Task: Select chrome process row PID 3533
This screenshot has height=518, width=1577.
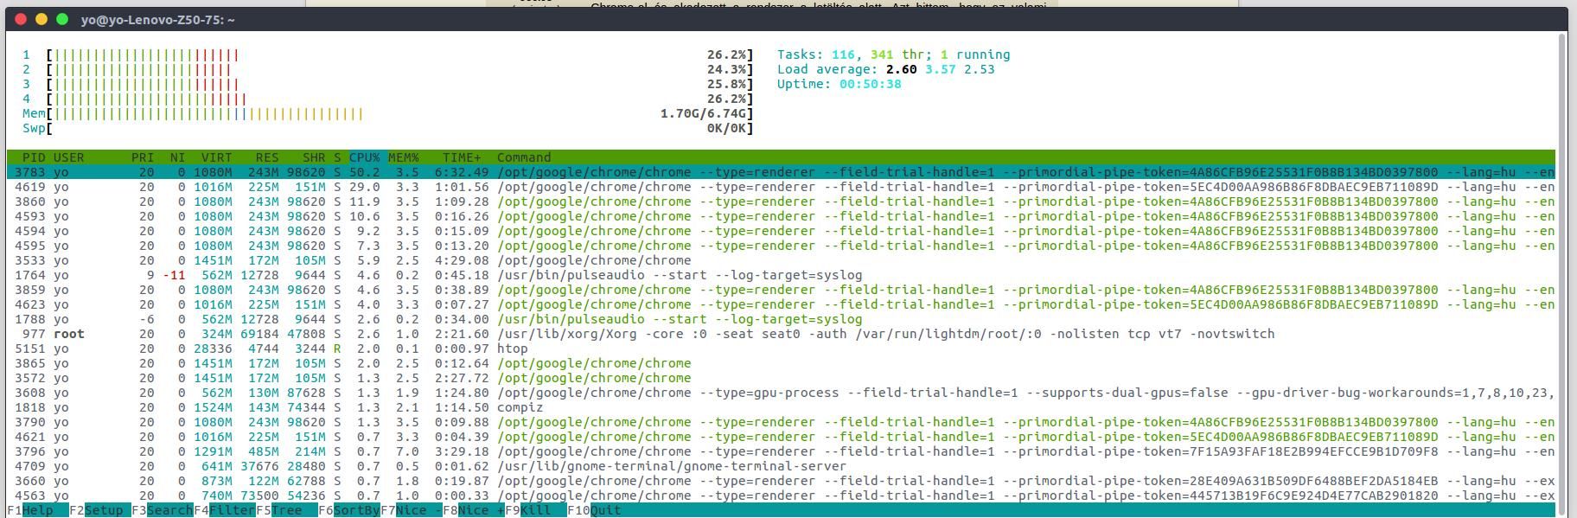Action: 781,260
